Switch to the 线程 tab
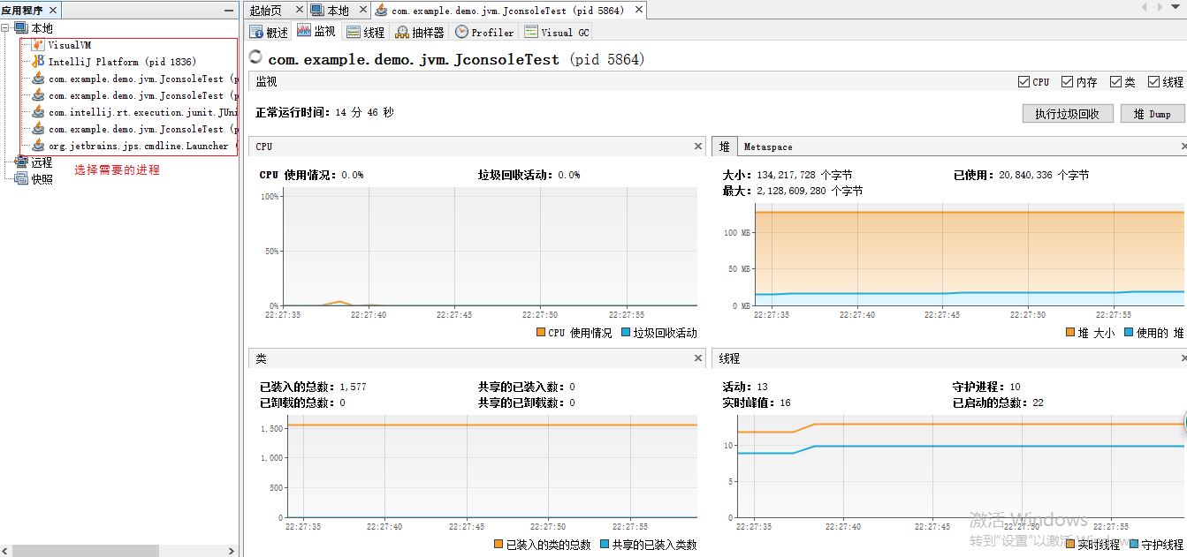Screen dimensions: 1187x557 [x=366, y=32]
